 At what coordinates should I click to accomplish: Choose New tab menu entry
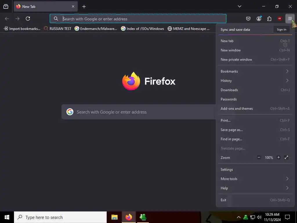coord(255,41)
